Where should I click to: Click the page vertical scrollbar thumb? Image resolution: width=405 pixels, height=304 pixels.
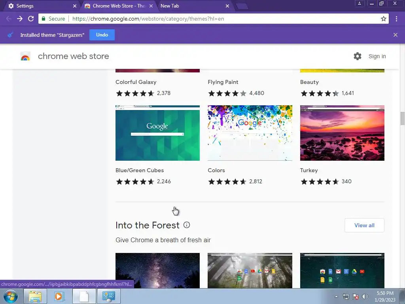tap(402, 118)
